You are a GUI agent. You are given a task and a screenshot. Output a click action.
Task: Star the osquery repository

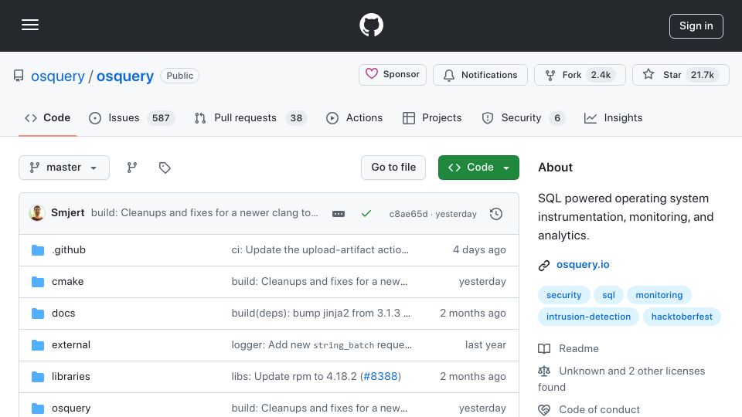click(680, 75)
